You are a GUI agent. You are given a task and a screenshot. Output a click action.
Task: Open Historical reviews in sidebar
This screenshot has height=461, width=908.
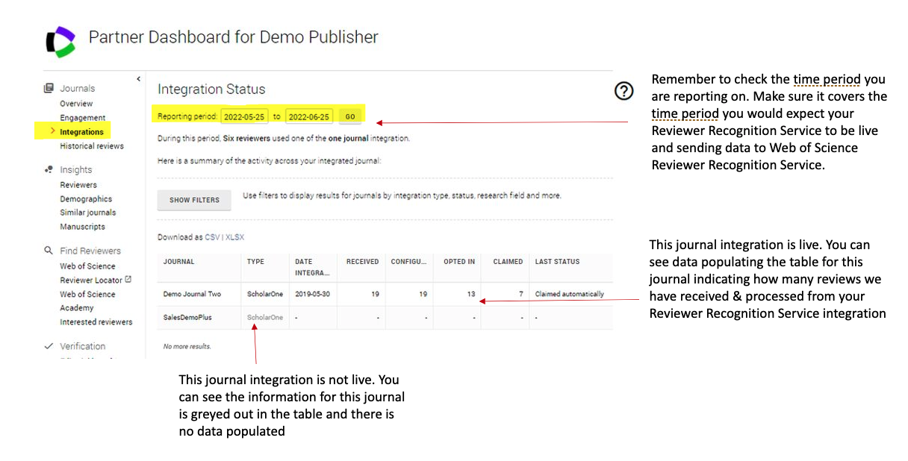[92, 146]
